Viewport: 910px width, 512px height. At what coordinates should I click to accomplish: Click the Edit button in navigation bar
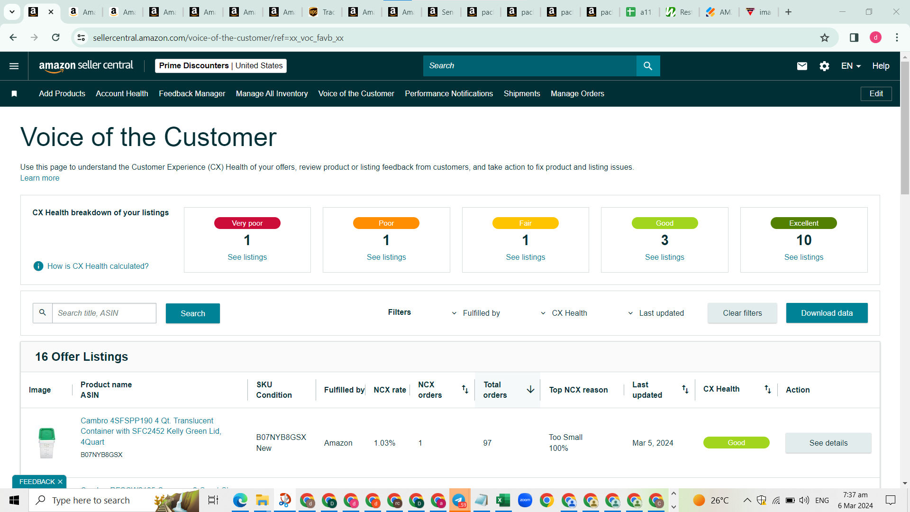(876, 94)
